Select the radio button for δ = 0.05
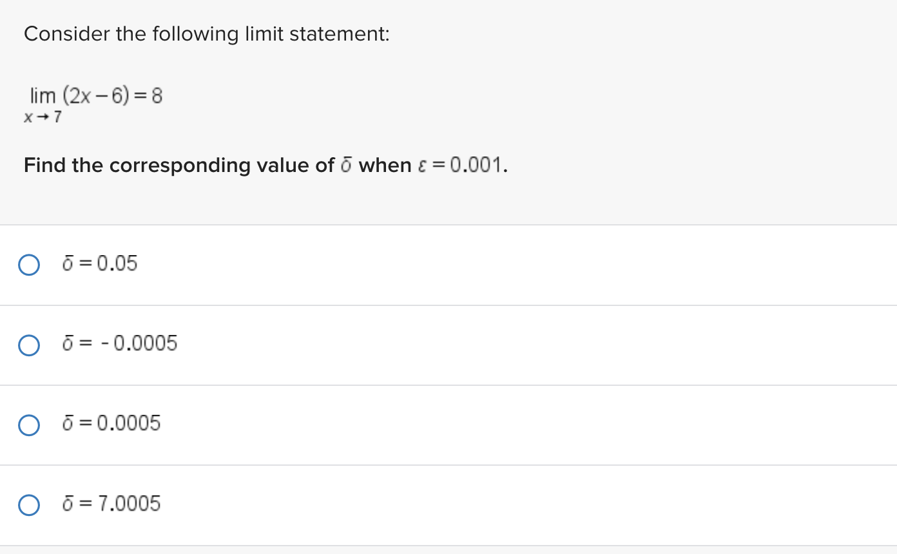The height and width of the screenshot is (554, 897). tap(28, 264)
